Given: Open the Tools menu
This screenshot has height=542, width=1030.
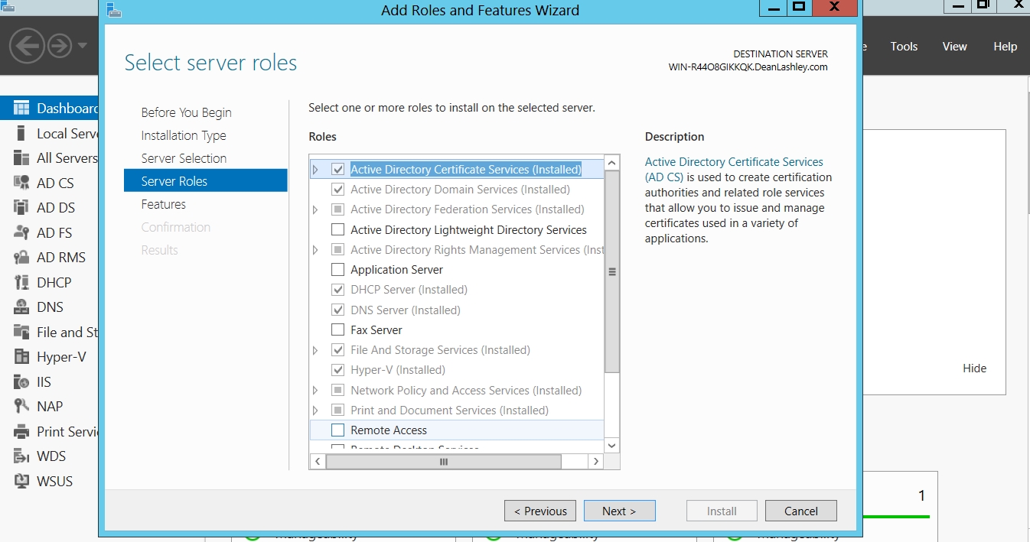Looking at the screenshot, I should coord(904,47).
